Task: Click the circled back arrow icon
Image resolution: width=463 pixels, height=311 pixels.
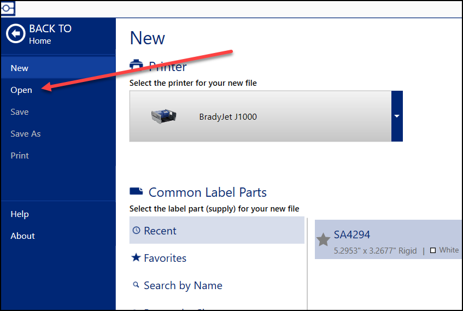Action: (x=16, y=34)
